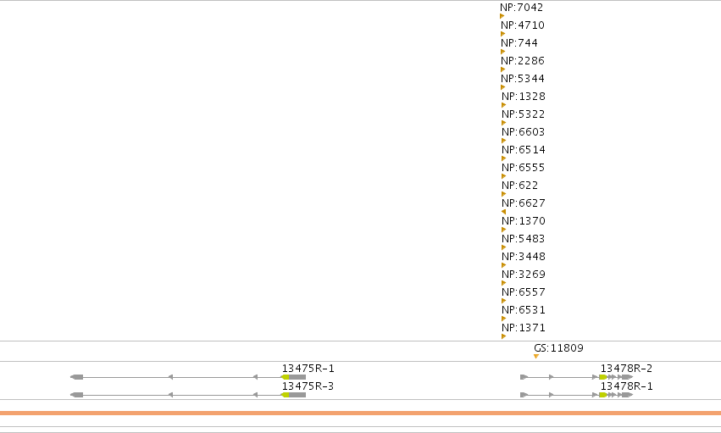
Task: Click the left-pointing marker below NP:6627
Action: click(x=503, y=212)
